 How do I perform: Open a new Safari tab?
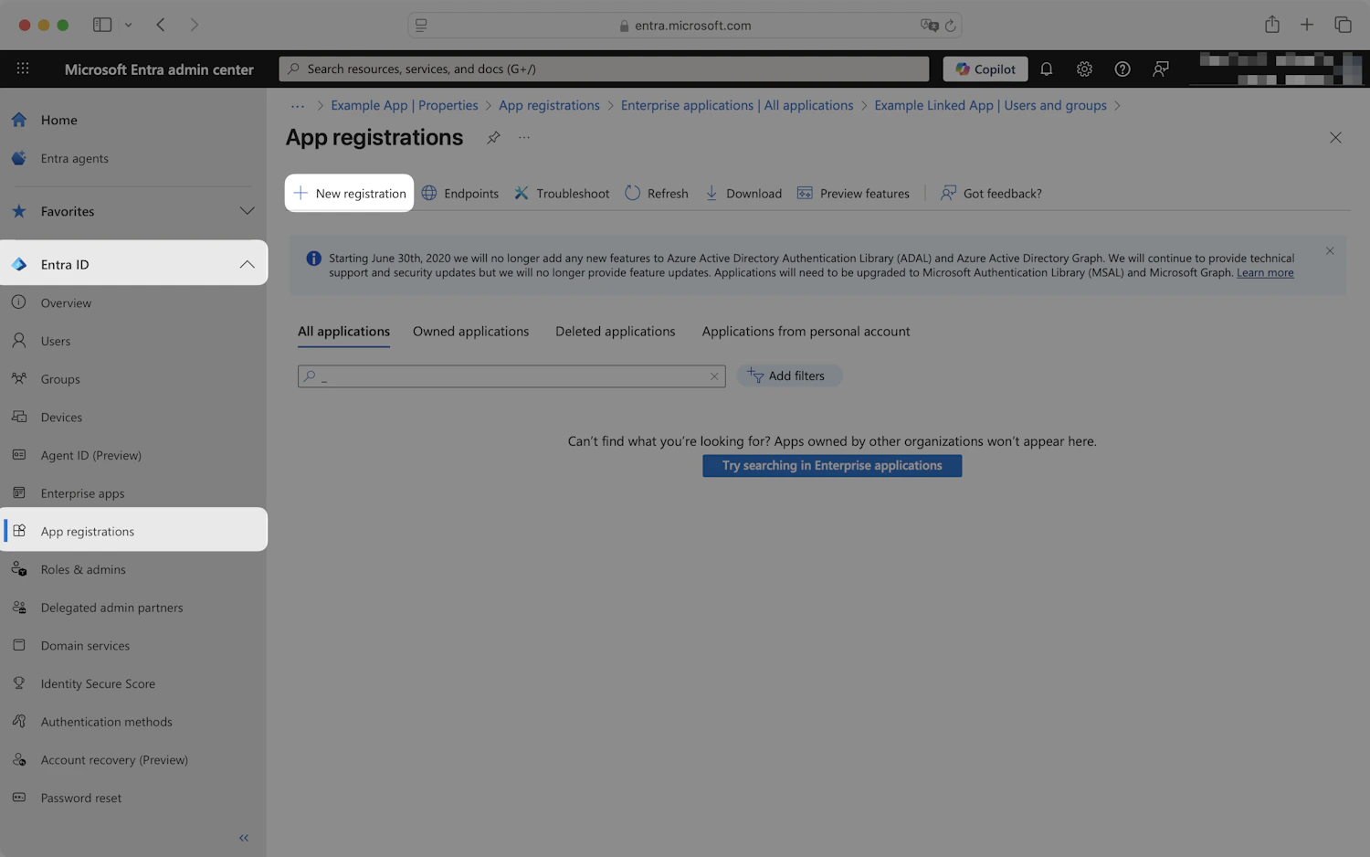(1307, 25)
